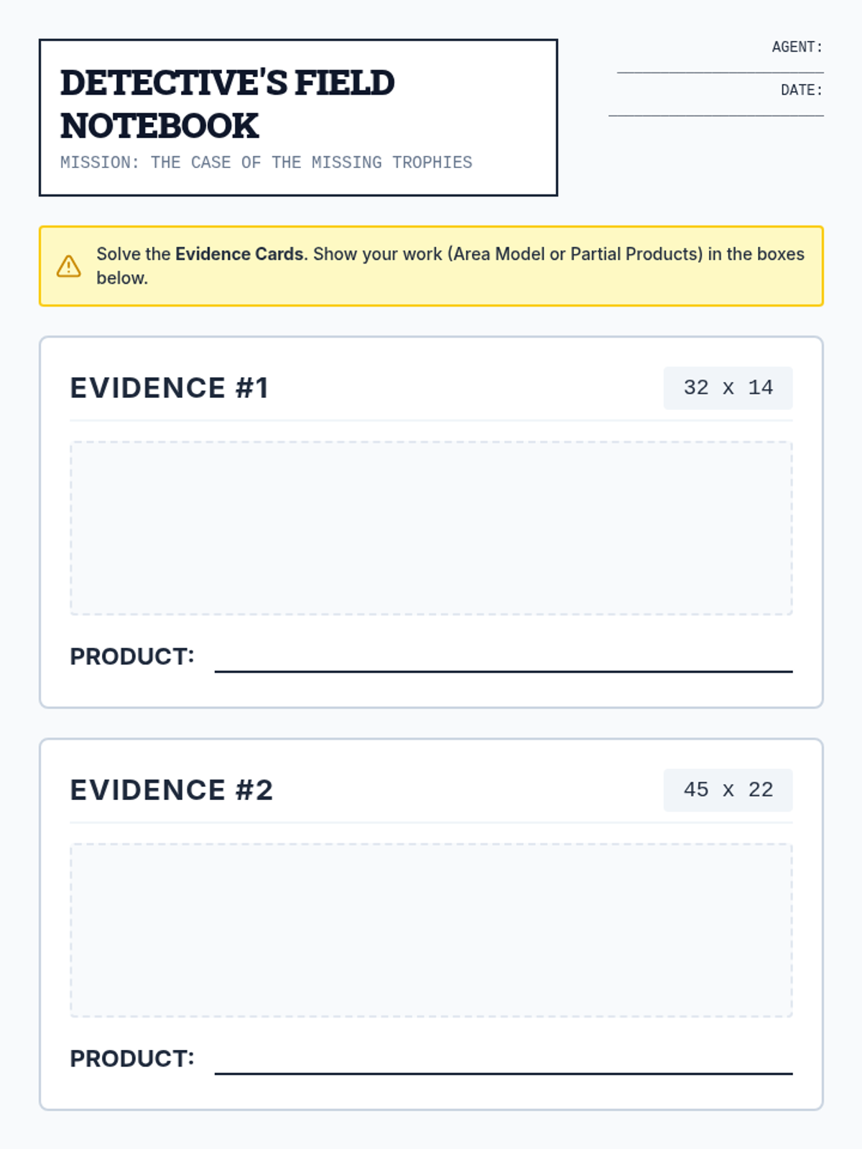The height and width of the screenshot is (1149, 862).
Task: Click the second PRODUCT label
Action: [132, 1059]
